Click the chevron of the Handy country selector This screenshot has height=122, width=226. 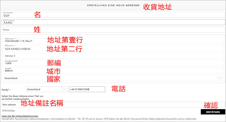click(x=64, y=89)
